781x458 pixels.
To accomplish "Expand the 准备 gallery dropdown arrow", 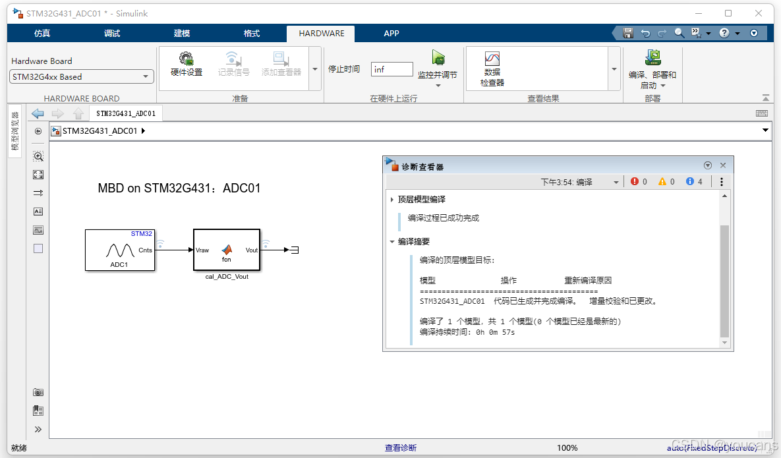I will [x=315, y=69].
